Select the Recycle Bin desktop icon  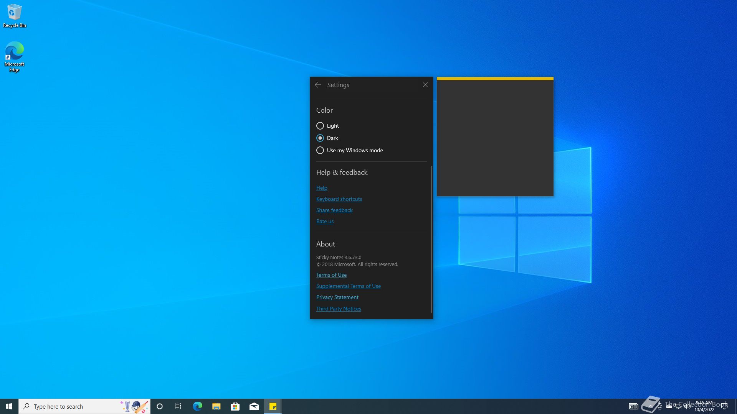tap(15, 16)
